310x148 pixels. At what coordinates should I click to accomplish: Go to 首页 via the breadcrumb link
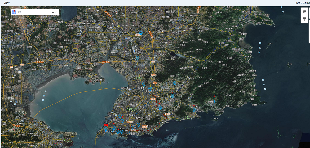click(x=297, y=3)
